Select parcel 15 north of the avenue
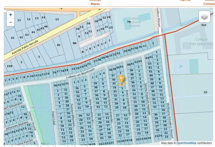Viewport: 215px width, 147px height. pos(57,19)
